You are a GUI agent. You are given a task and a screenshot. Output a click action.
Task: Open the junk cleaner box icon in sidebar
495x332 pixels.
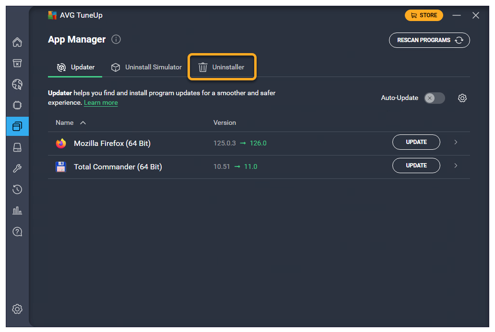click(17, 63)
